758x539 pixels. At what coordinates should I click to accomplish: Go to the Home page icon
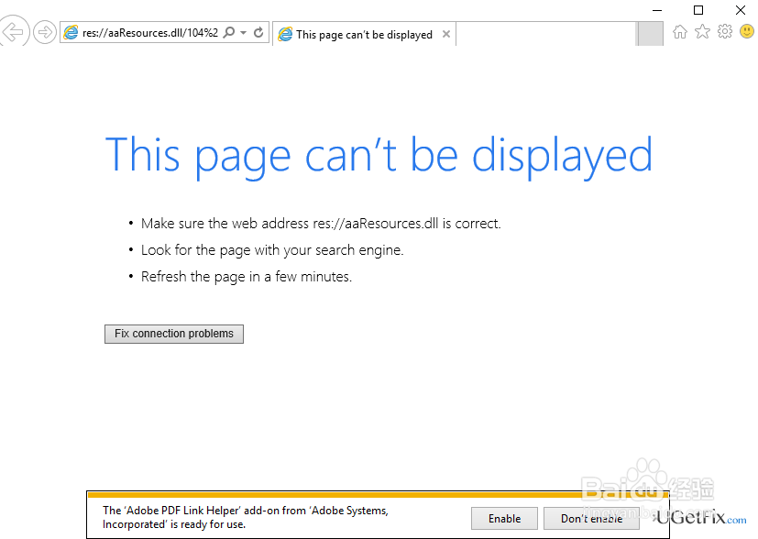pyautogui.click(x=680, y=32)
